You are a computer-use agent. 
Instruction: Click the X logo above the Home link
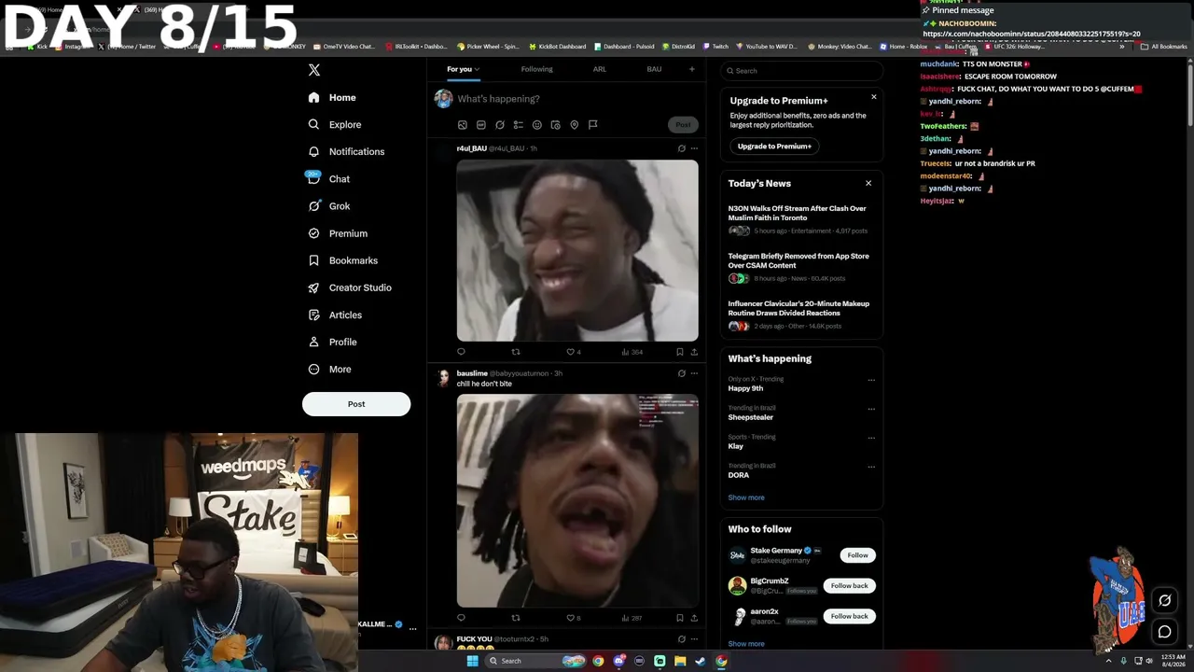314,70
